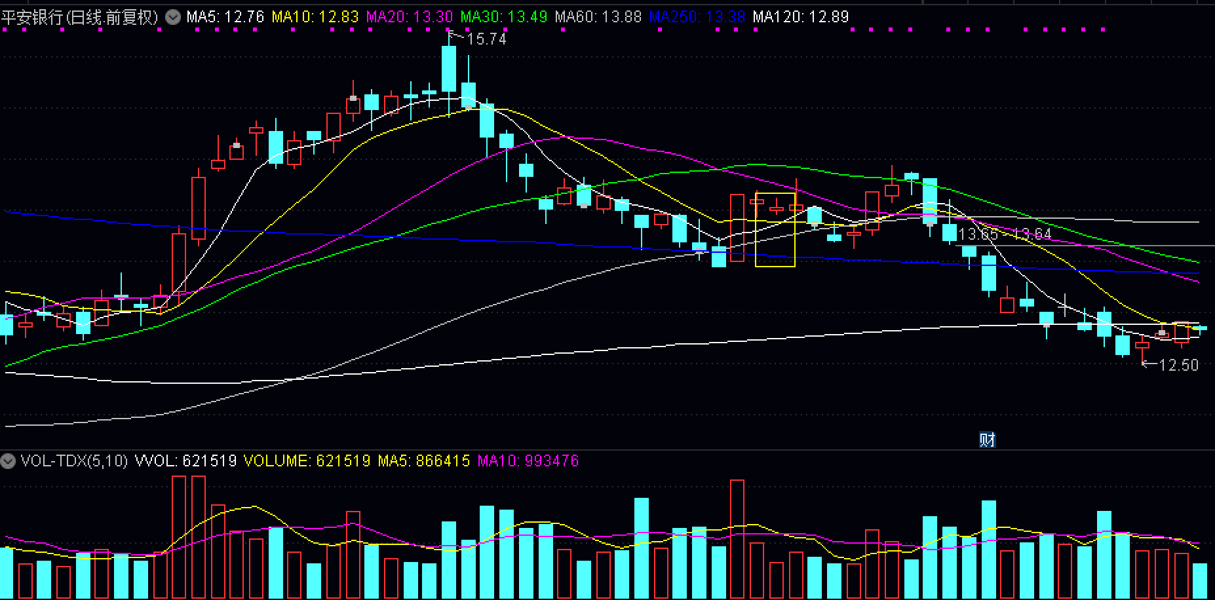
Task: Select the magenta MA20: 13.30 label
Action: coord(410,17)
